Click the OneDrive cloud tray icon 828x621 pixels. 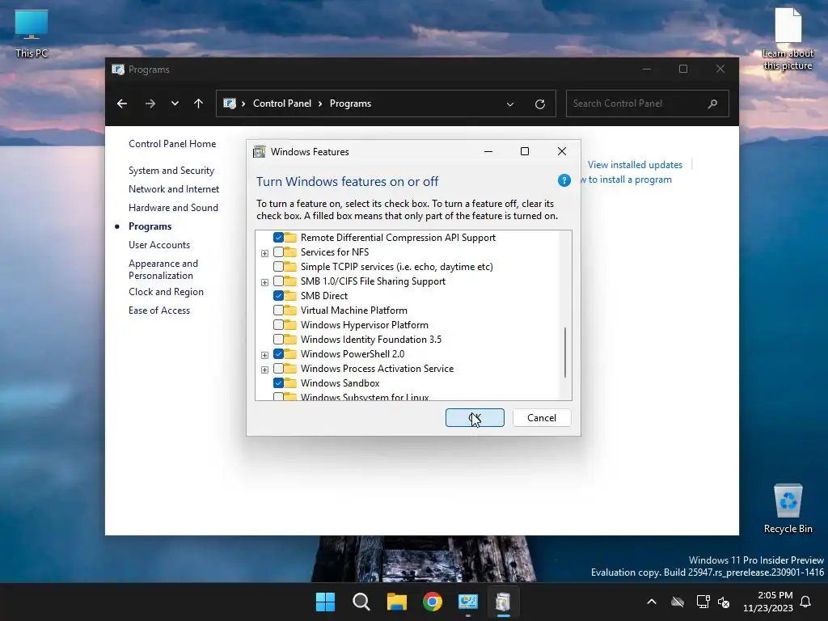pos(678,602)
